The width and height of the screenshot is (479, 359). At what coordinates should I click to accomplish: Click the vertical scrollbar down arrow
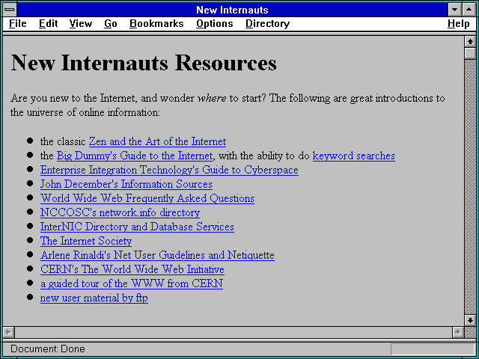coord(470,320)
